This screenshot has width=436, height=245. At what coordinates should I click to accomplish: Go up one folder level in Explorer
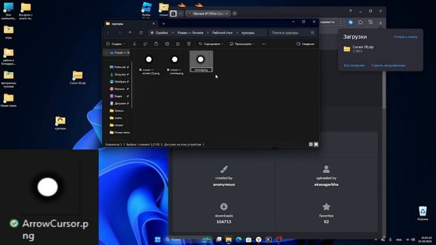tap(130, 33)
